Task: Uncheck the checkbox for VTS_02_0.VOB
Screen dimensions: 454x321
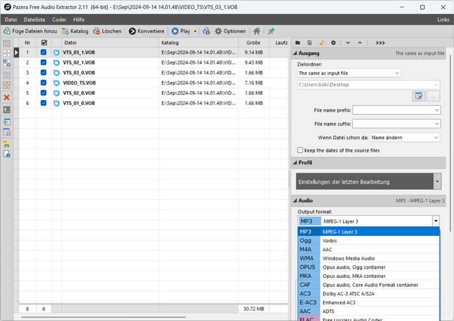Action: (44, 93)
